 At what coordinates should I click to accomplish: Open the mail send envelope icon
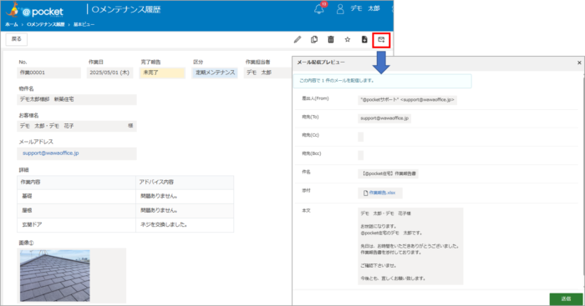click(381, 39)
